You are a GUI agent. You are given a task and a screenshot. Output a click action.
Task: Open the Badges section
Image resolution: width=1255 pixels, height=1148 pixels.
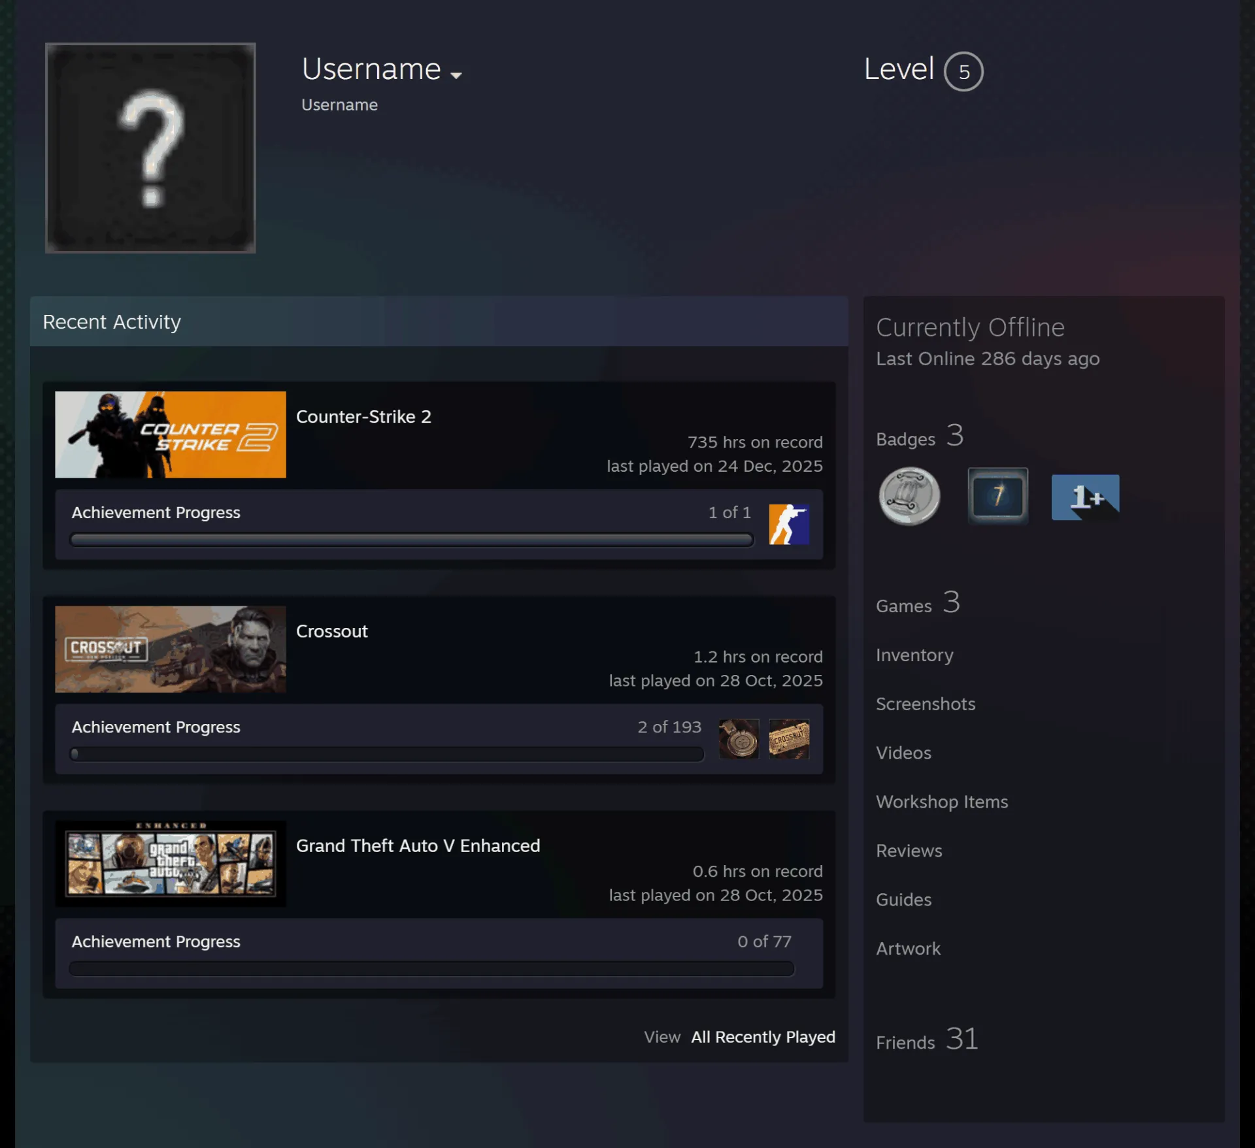click(920, 436)
